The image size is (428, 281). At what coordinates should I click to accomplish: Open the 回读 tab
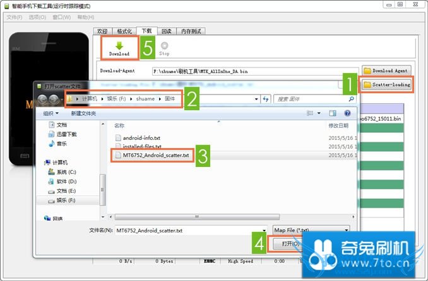click(x=166, y=32)
